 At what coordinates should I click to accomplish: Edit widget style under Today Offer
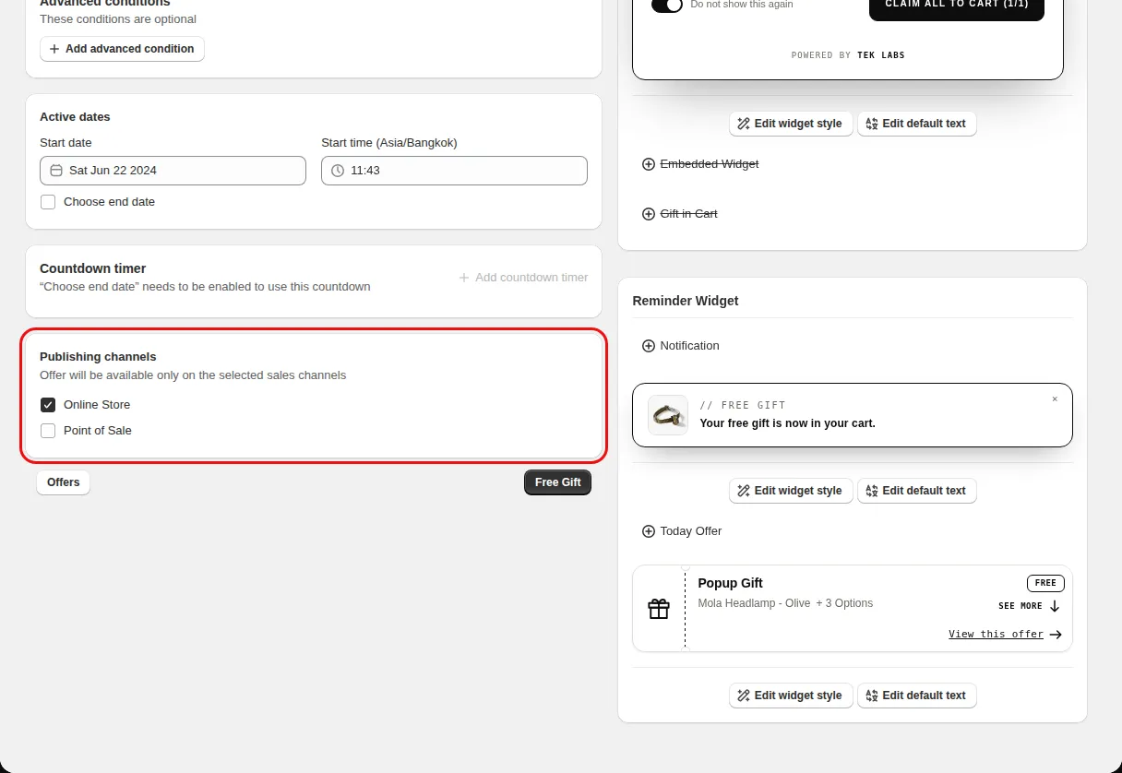[x=791, y=696]
